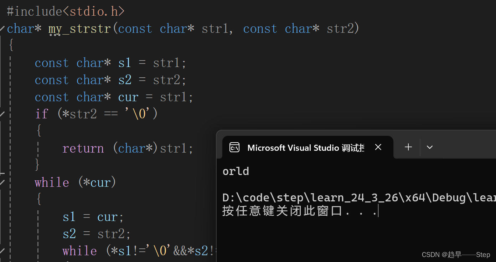Image resolution: width=496 pixels, height=262 pixels.
Task: Click the line const char* cur = str1;
Action: pos(114,97)
